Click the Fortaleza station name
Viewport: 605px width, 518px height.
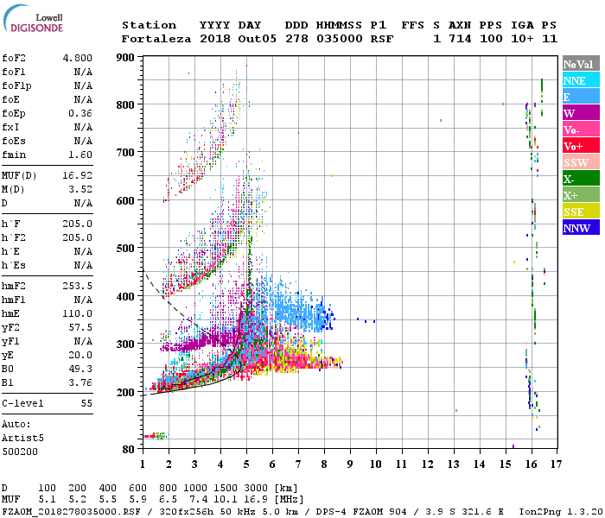click(x=156, y=39)
